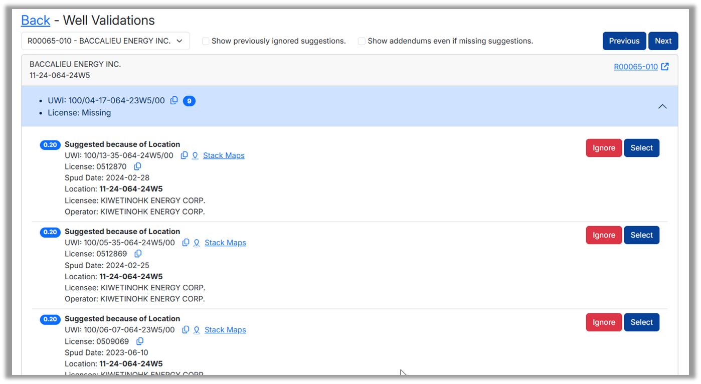Click map pin icon for UWI 100/13-35-064-24W5/00

[x=195, y=155]
